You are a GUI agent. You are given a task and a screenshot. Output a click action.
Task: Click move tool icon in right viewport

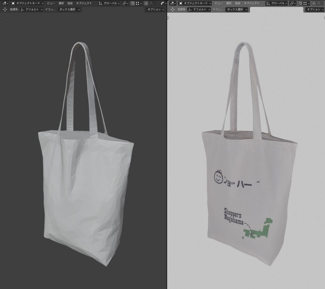tap(172, 10)
